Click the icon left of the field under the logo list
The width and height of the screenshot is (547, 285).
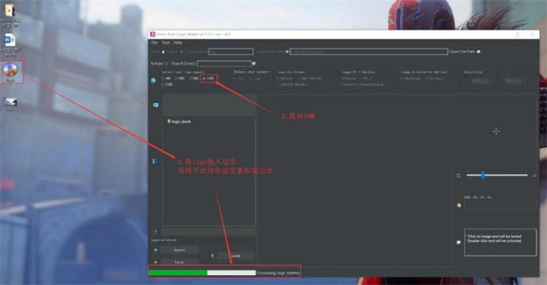pos(156,231)
